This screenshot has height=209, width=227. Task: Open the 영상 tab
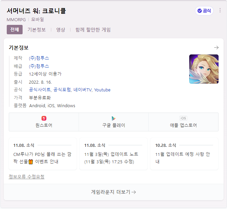click(61, 30)
